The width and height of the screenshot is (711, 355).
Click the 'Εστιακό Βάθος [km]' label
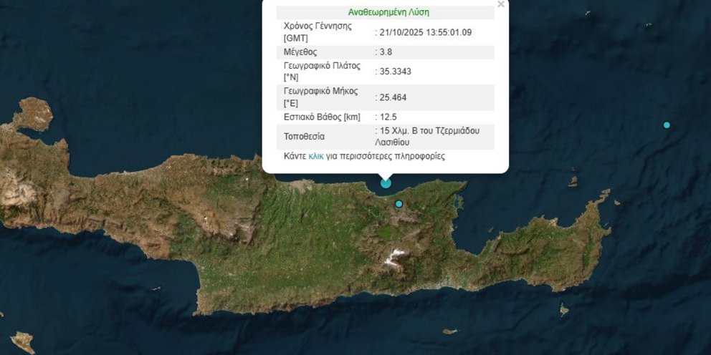click(322, 117)
